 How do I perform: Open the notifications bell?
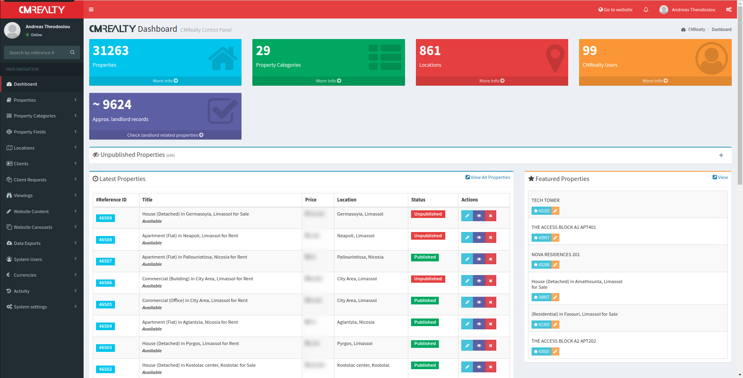pyautogui.click(x=646, y=10)
